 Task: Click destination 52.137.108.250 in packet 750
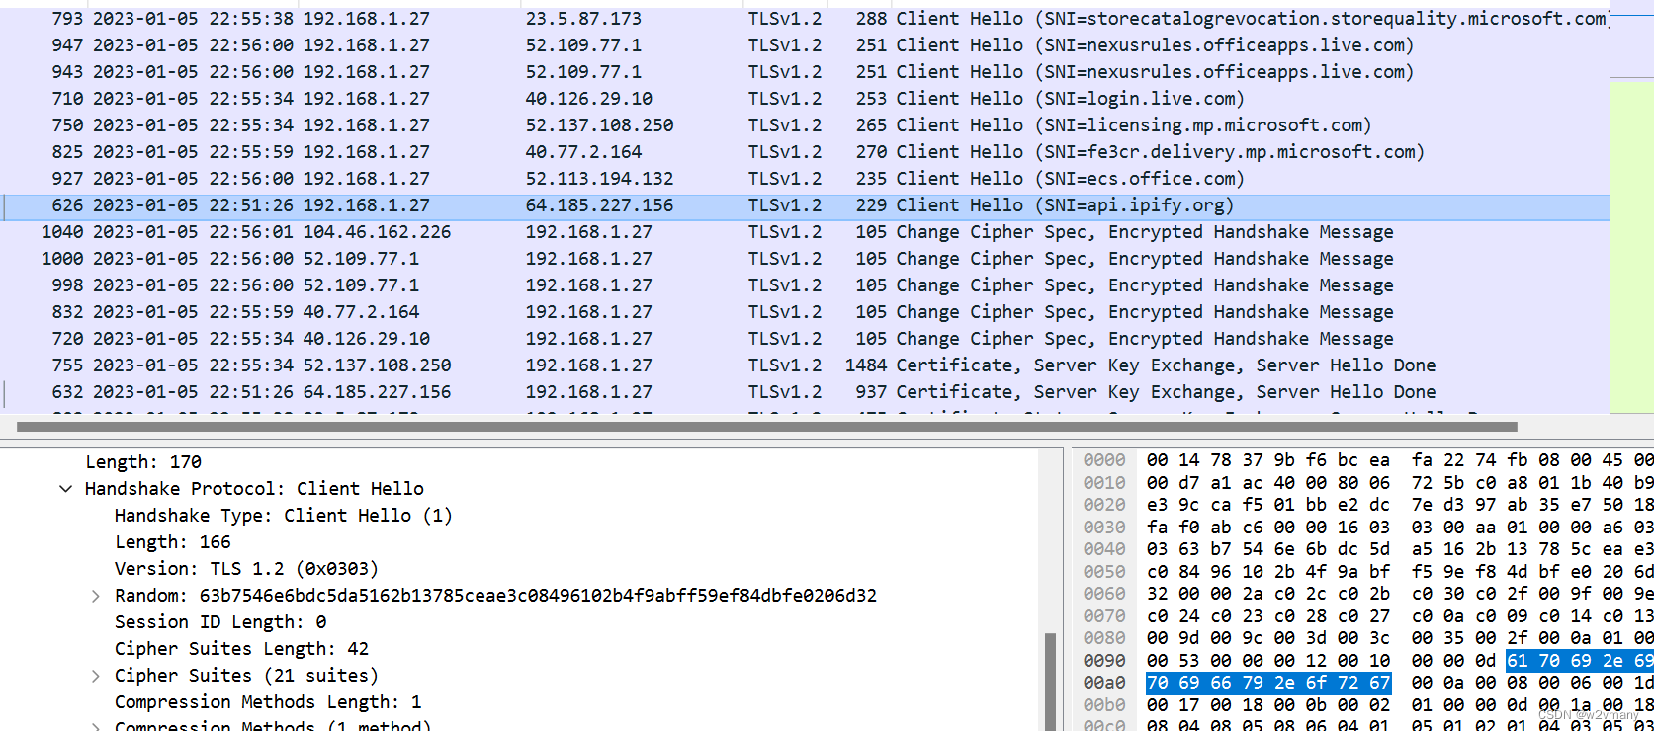(x=599, y=125)
